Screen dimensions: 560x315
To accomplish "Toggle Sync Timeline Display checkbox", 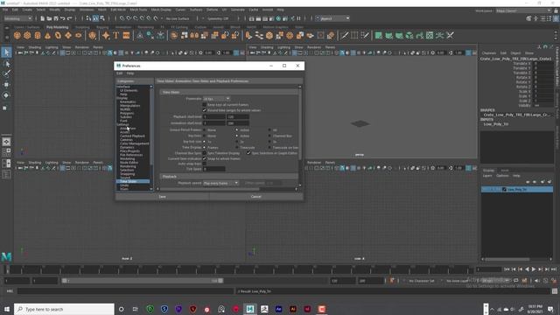I will 205,153.
